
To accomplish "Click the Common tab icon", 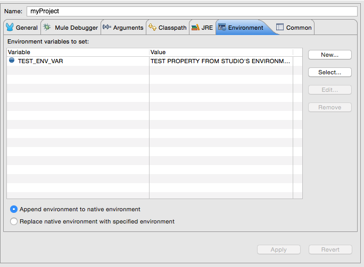I will [x=280, y=28].
